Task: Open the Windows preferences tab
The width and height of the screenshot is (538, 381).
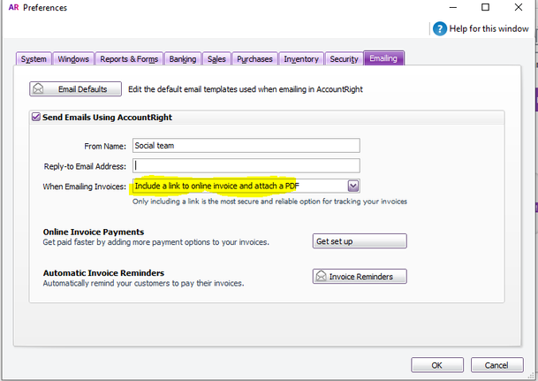Action: tap(73, 59)
